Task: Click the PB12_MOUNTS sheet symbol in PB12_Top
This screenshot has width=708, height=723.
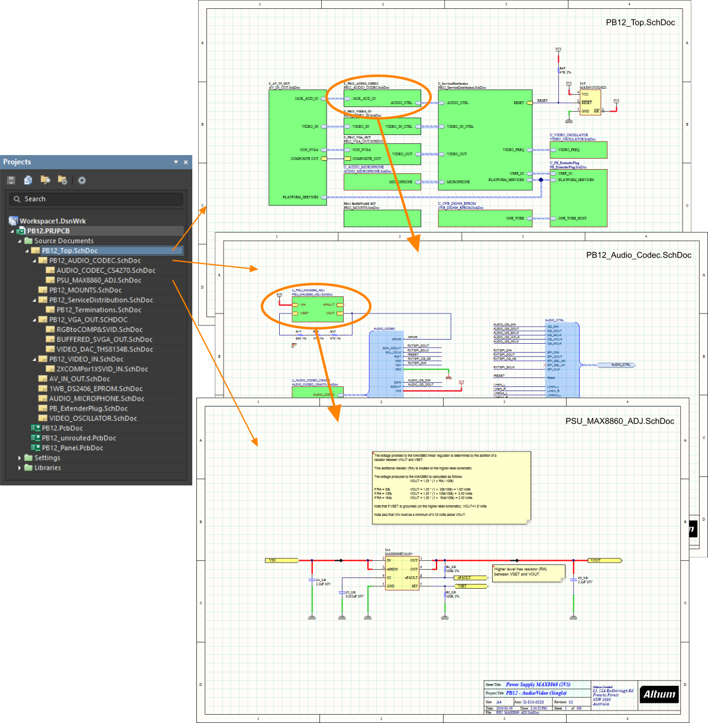Action: click(382, 218)
